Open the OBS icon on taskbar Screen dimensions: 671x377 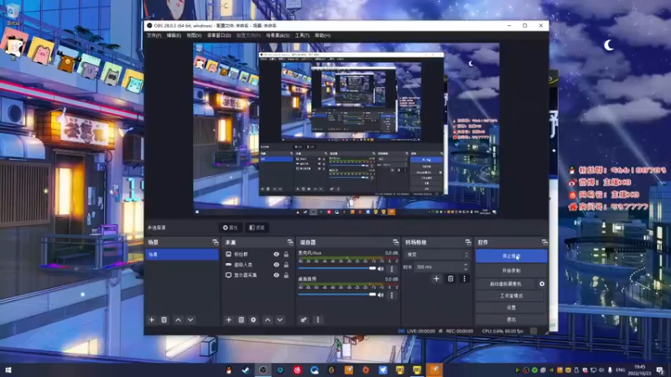263,370
